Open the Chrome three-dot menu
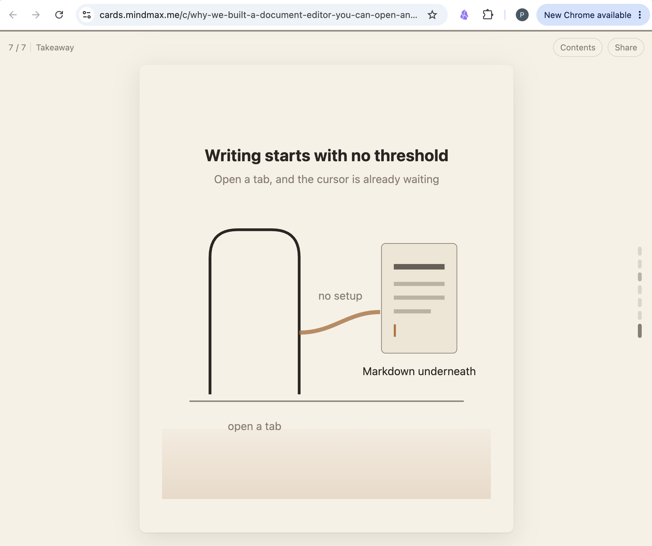The width and height of the screenshot is (652, 546). [640, 15]
